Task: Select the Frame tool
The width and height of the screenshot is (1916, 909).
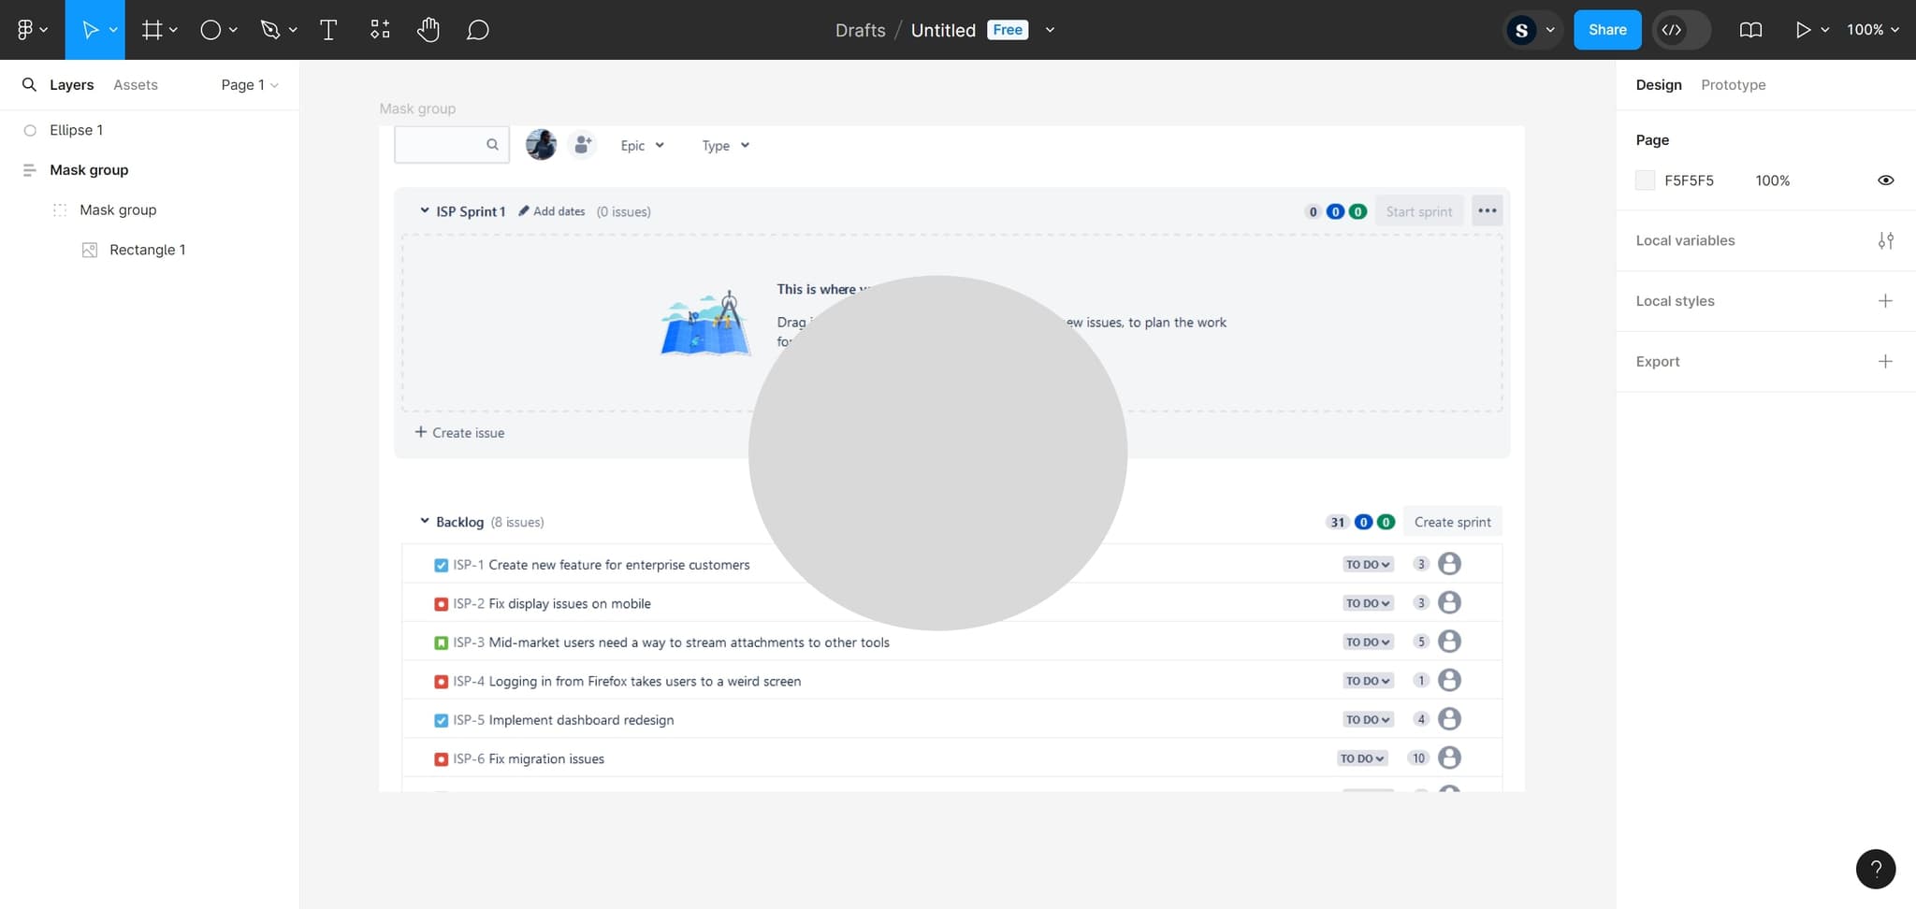Action: (x=152, y=30)
